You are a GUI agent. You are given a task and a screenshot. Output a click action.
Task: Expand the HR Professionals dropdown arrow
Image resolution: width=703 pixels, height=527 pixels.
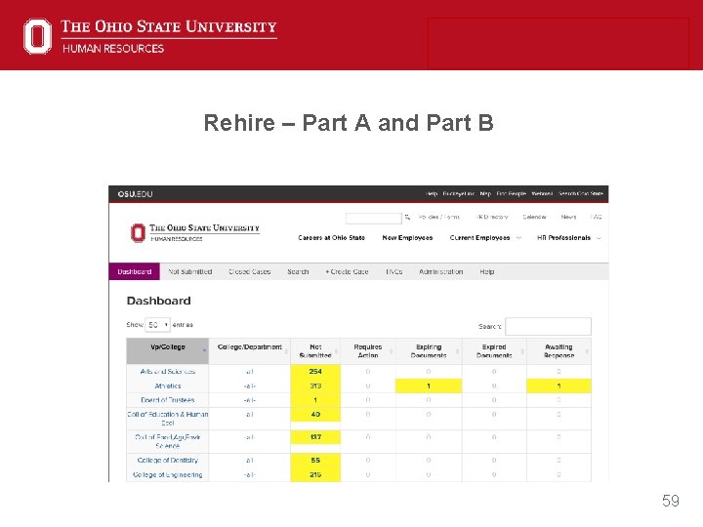pyautogui.click(x=599, y=238)
